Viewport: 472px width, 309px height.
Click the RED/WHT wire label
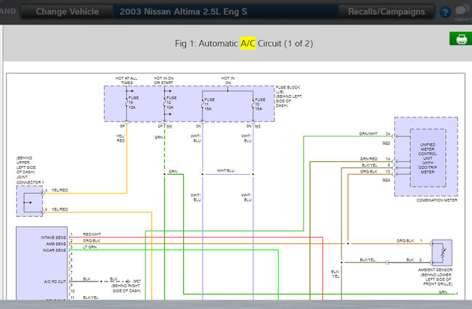pos(91,234)
